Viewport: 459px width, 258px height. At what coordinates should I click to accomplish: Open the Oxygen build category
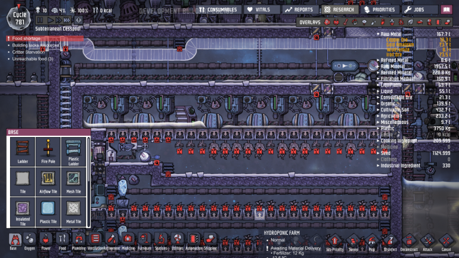point(29,241)
